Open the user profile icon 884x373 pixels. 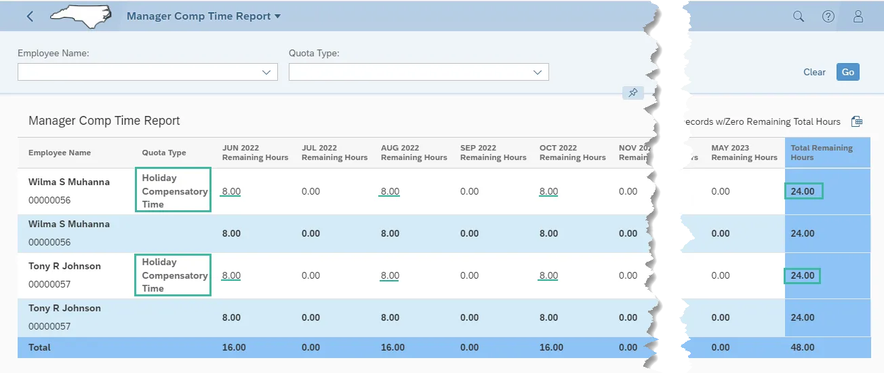click(858, 16)
